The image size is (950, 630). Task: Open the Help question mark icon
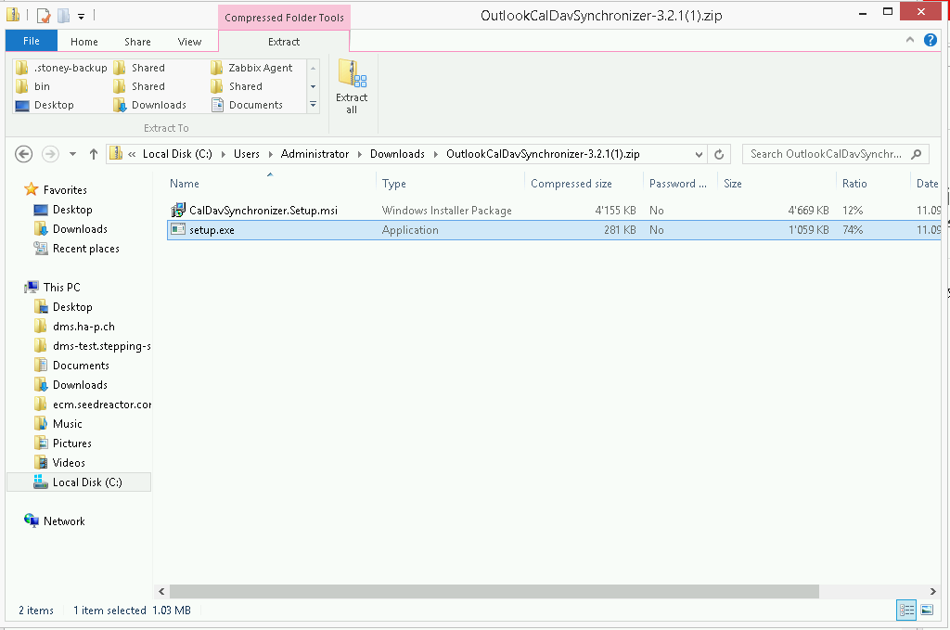[x=931, y=41]
